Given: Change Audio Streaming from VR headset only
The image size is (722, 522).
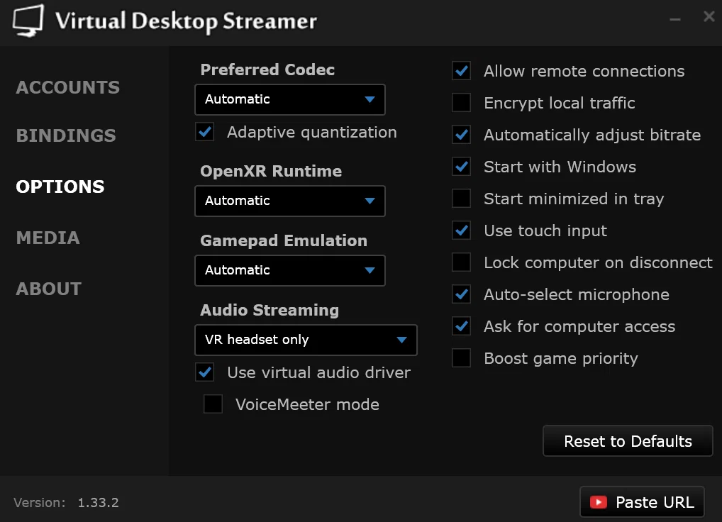Looking at the screenshot, I should click(x=306, y=340).
